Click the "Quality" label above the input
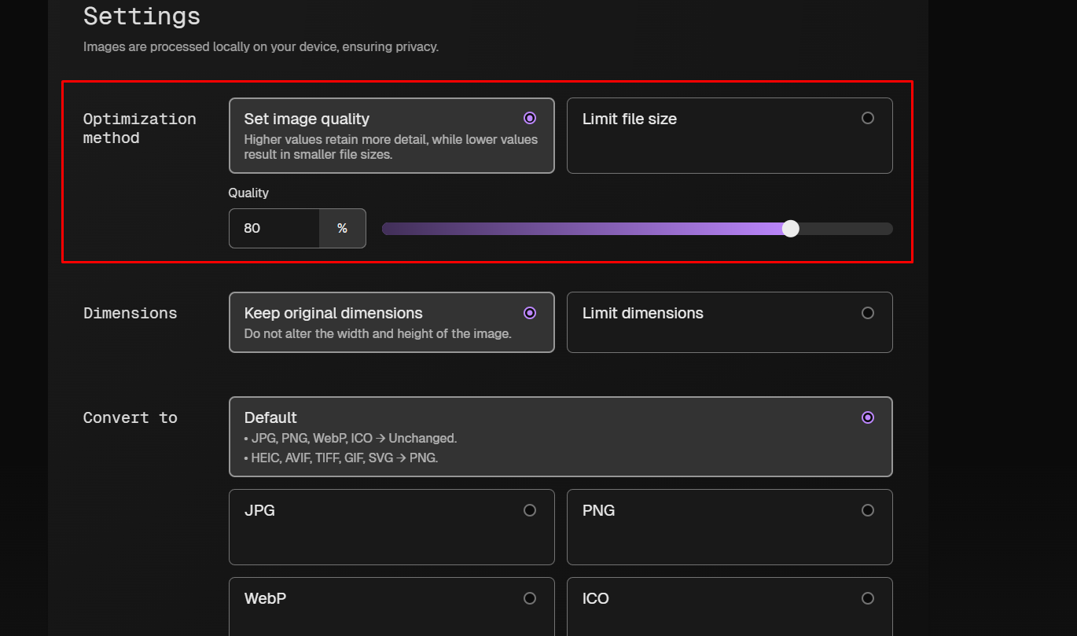 pyautogui.click(x=248, y=193)
